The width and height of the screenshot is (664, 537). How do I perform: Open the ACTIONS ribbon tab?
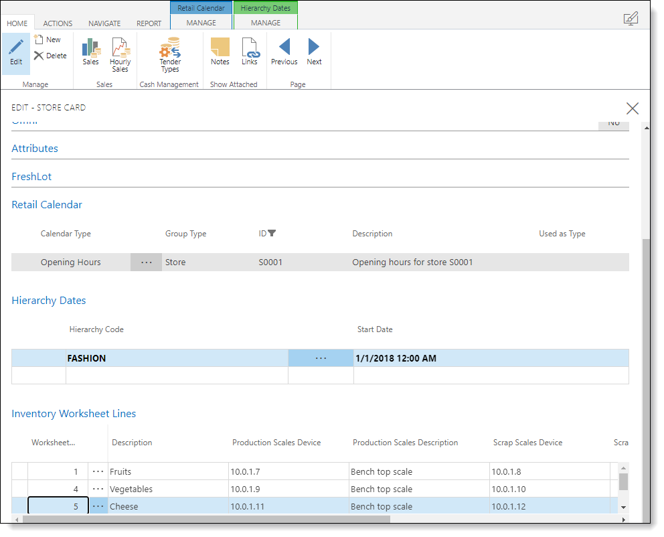[x=58, y=23]
